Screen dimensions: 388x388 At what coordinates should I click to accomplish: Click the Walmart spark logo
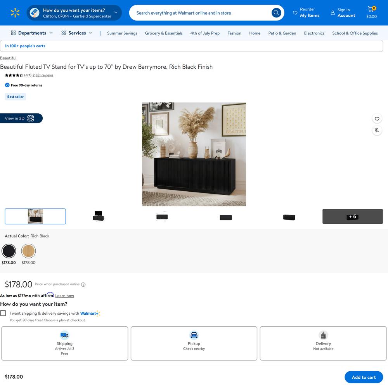point(15,13)
